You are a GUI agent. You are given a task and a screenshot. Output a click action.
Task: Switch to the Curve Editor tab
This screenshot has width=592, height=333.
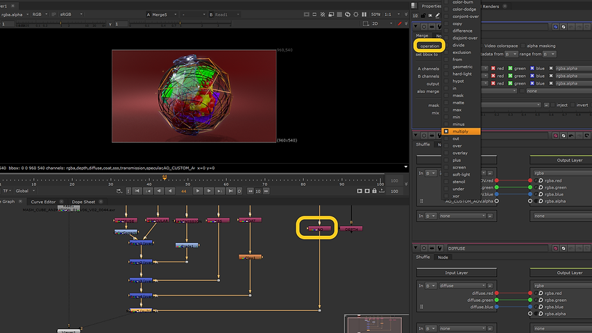(43, 202)
